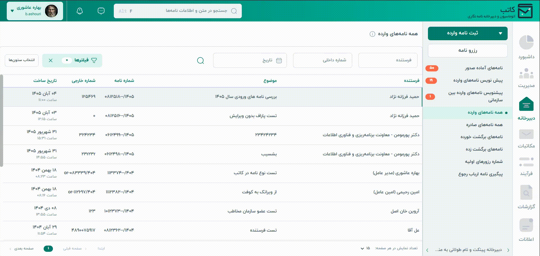Click the Kateb logo envelope icon
This screenshot has height=256, width=540.
pyautogui.click(x=525, y=11)
